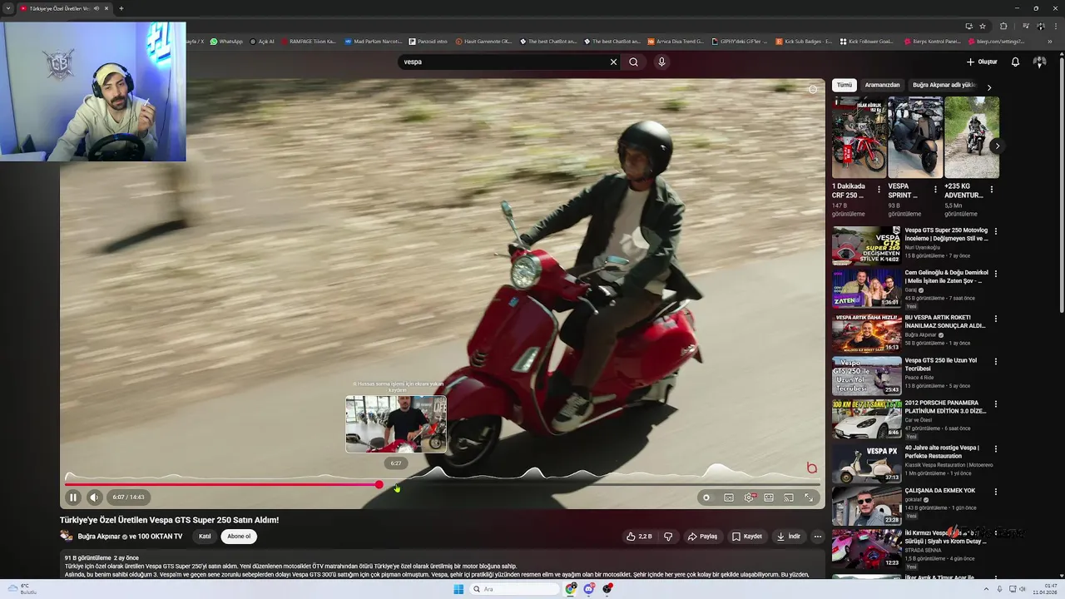Open player settings gear icon
The height and width of the screenshot is (599, 1065).
click(749, 498)
